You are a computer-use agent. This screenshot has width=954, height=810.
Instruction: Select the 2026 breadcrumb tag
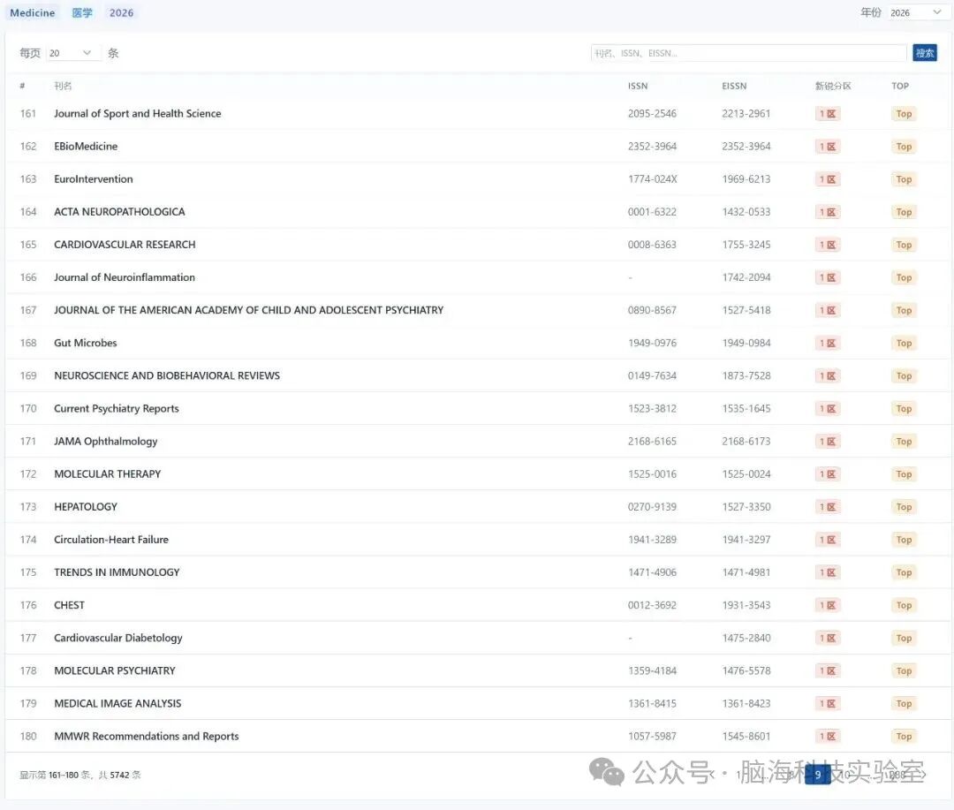121,12
